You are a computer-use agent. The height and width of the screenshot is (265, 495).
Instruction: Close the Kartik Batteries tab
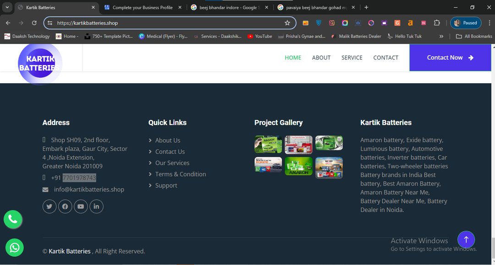93,7
